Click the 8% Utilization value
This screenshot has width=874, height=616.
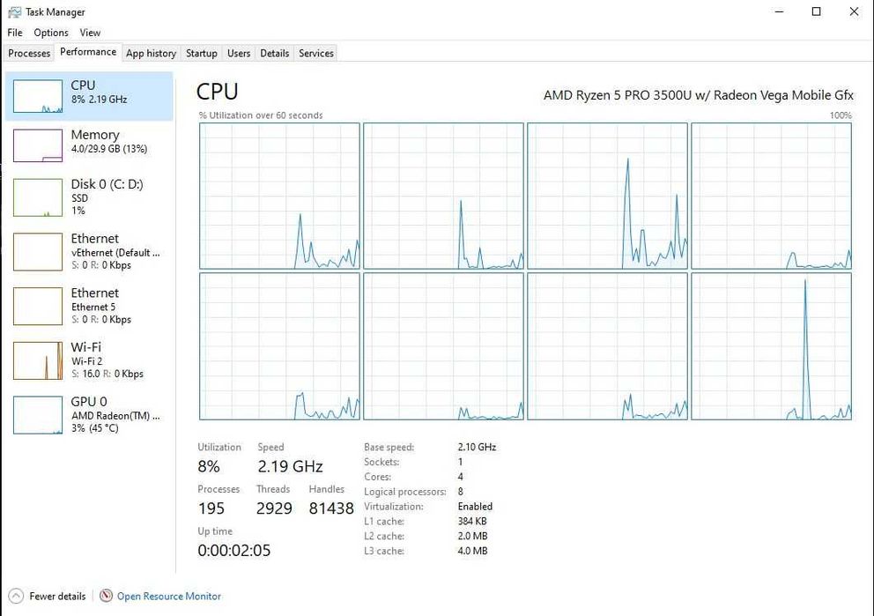click(x=209, y=466)
